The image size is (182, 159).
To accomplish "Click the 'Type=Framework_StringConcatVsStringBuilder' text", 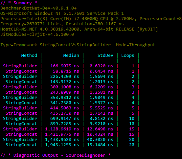I will point(56,45).
